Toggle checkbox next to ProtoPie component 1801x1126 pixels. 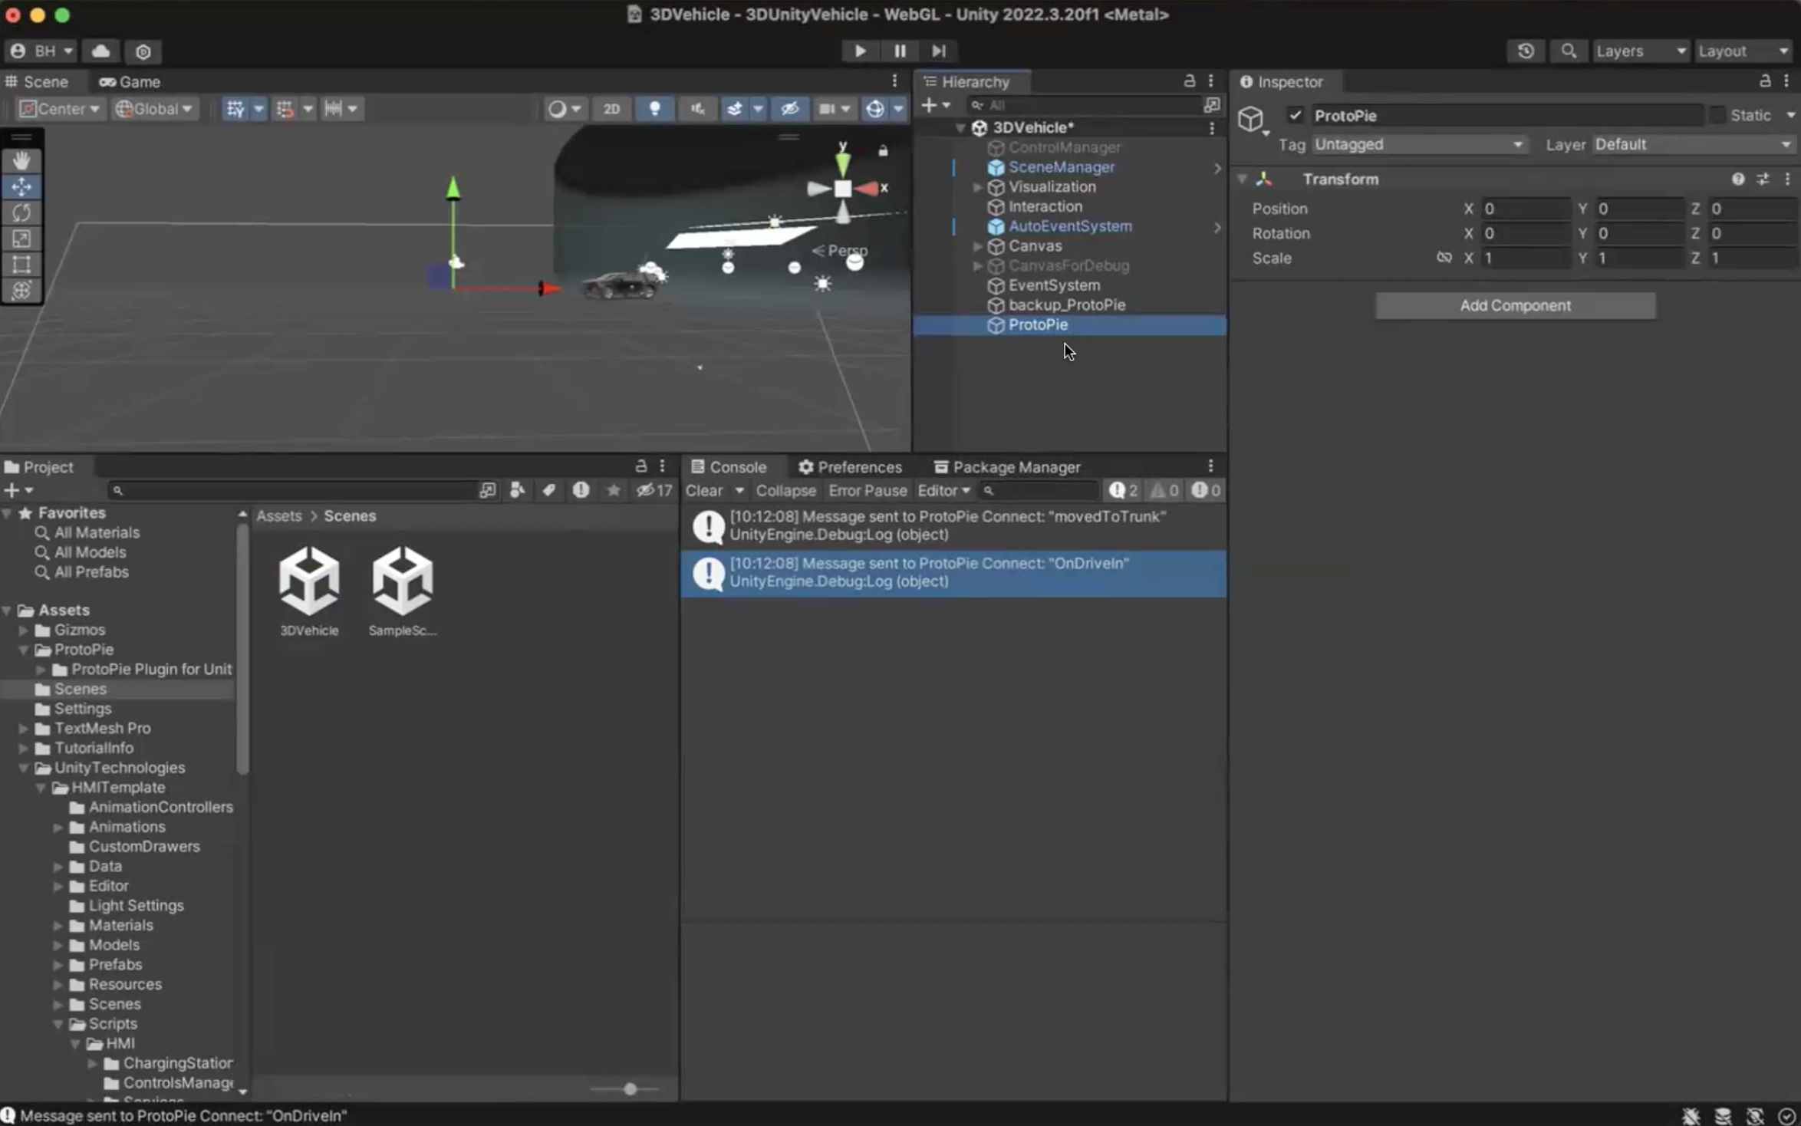[1294, 114]
